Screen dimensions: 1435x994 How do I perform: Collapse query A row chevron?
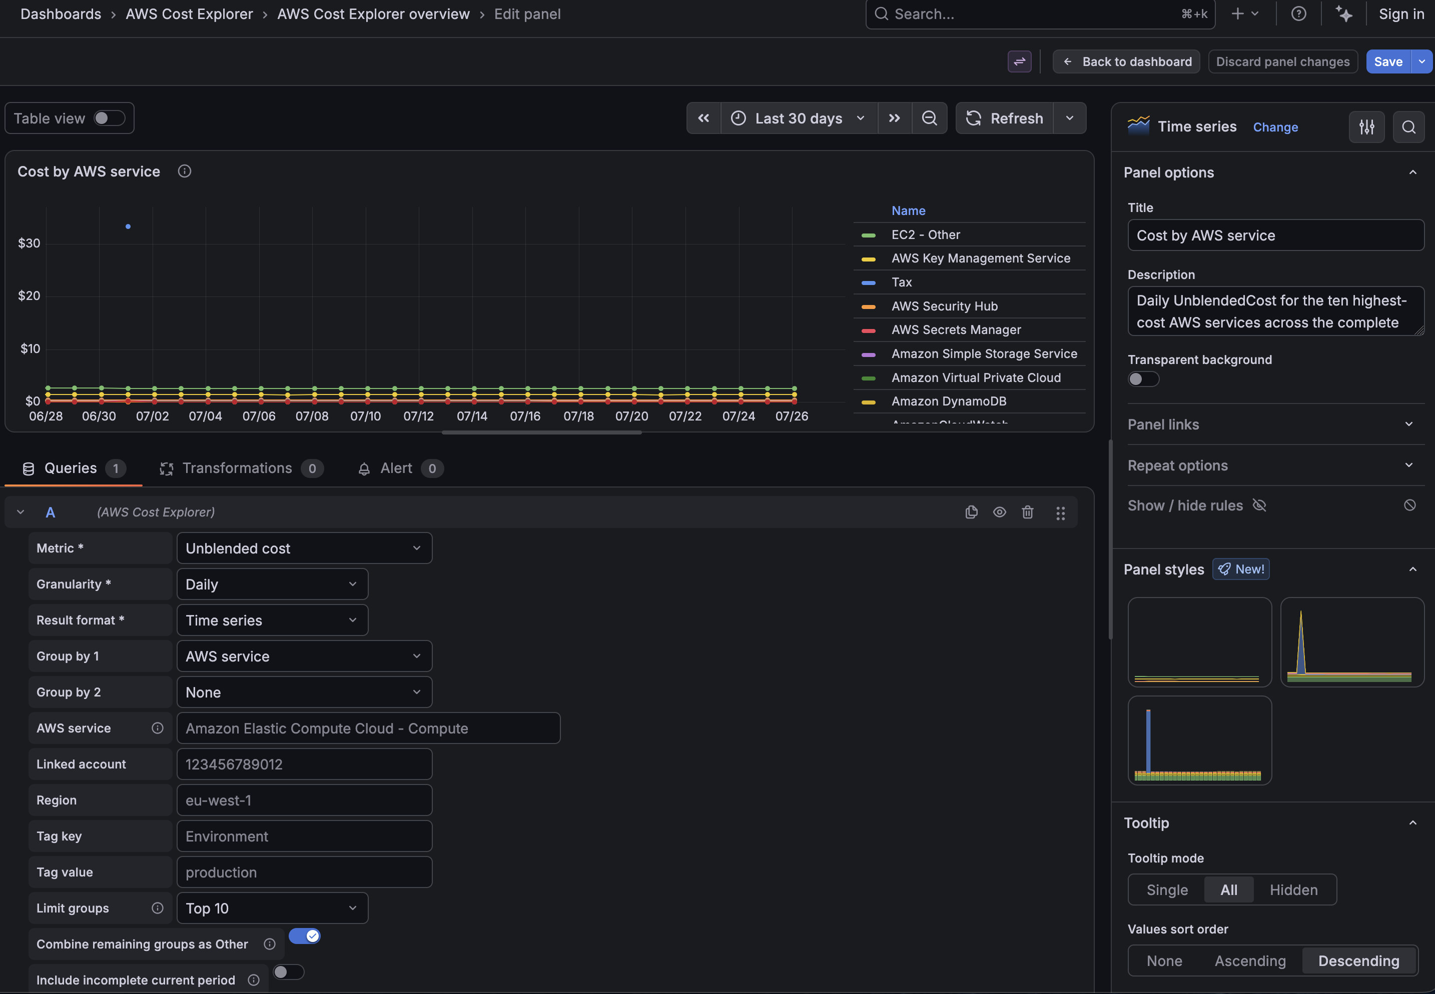(x=21, y=512)
